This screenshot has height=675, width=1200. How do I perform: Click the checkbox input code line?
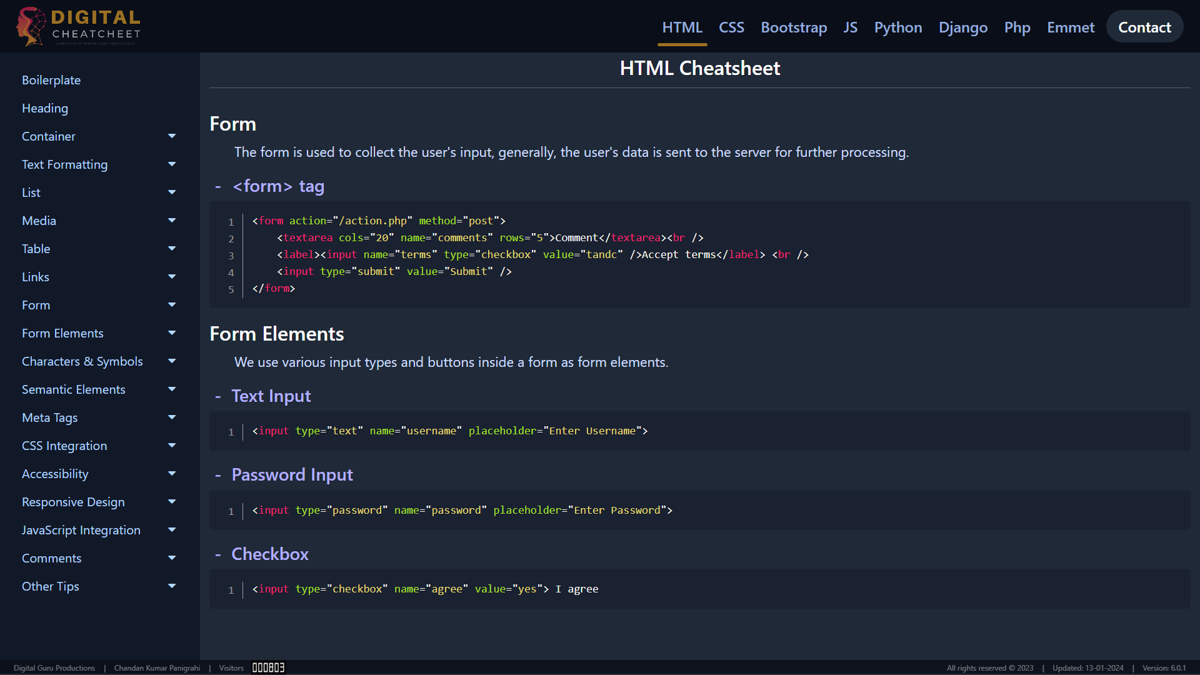pos(425,589)
